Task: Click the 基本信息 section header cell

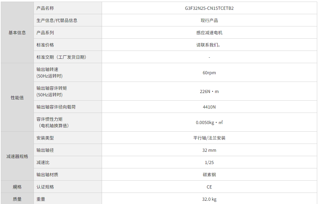Action: coord(17,33)
